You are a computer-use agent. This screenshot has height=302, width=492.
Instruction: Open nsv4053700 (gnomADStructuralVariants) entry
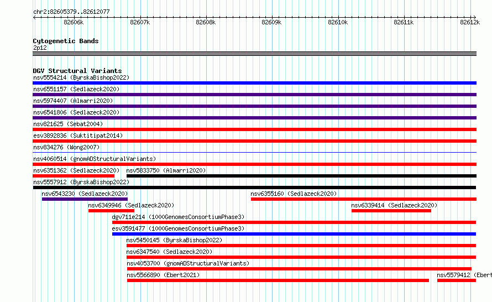coord(188,263)
